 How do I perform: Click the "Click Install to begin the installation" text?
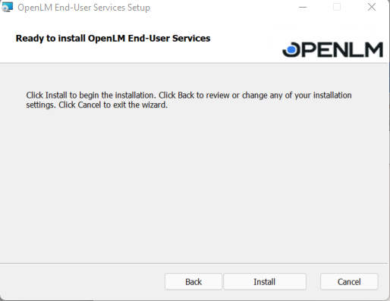[x=91, y=96]
